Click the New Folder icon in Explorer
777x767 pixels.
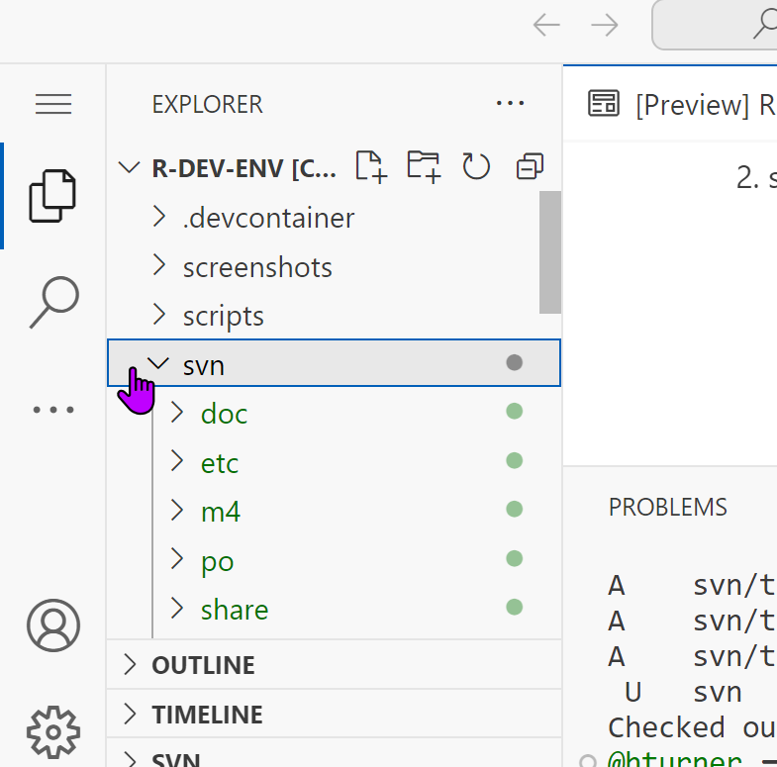tap(424, 167)
